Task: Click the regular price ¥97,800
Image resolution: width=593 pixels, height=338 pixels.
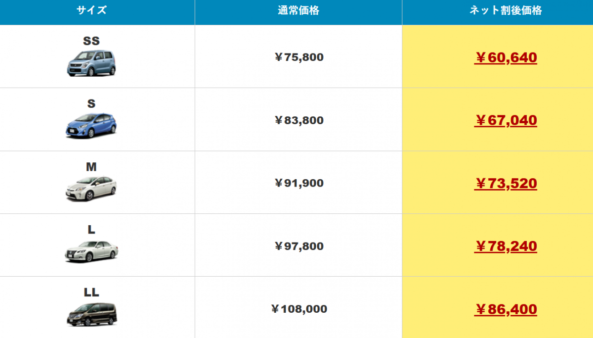Action: (x=298, y=246)
